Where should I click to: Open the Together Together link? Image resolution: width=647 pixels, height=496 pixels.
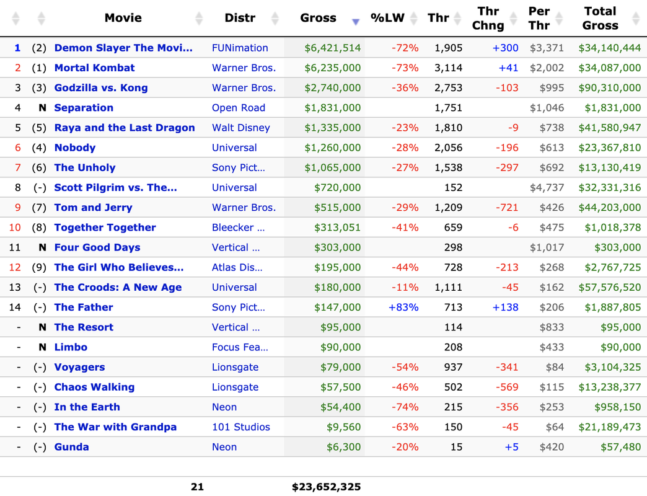105,228
